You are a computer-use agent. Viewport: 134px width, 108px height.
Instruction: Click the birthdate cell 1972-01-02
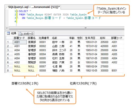point(92,46)
